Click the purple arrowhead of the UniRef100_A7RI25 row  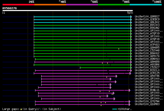pyautogui.click(x=130, y=73)
